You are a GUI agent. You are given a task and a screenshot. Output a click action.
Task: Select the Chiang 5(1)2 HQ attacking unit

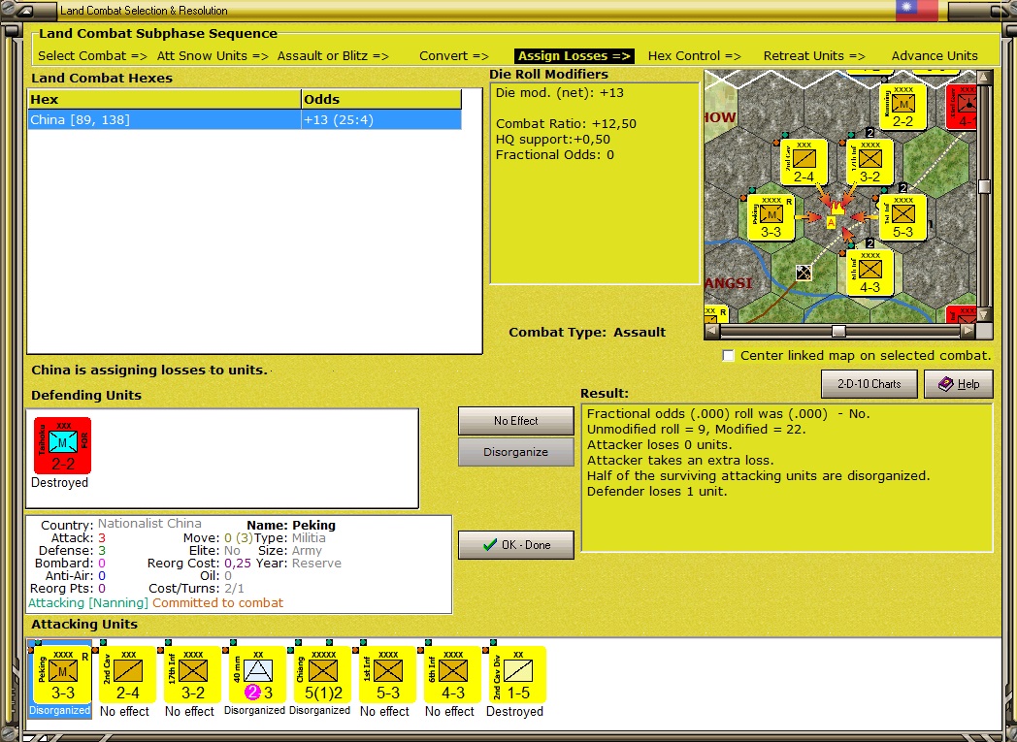(322, 675)
